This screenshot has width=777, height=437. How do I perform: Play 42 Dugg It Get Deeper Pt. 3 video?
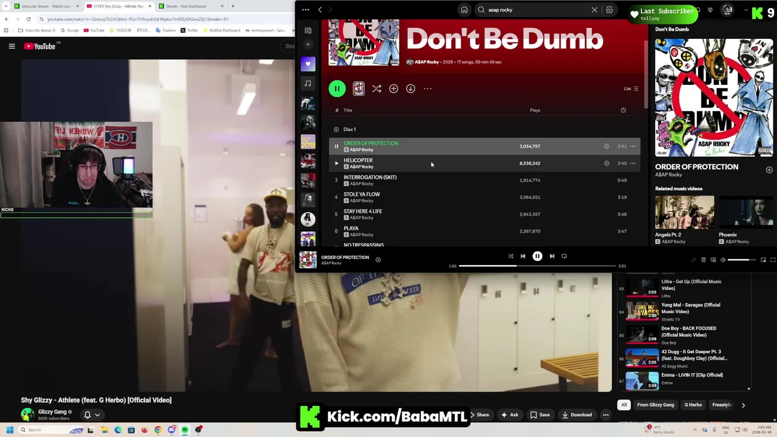(642, 357)
